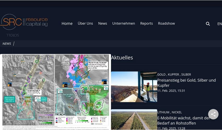Image resolution: width=222 pixels, height=130 pixels.
Task: Open the large Filo exploration map image
Action: pos(55,92)
